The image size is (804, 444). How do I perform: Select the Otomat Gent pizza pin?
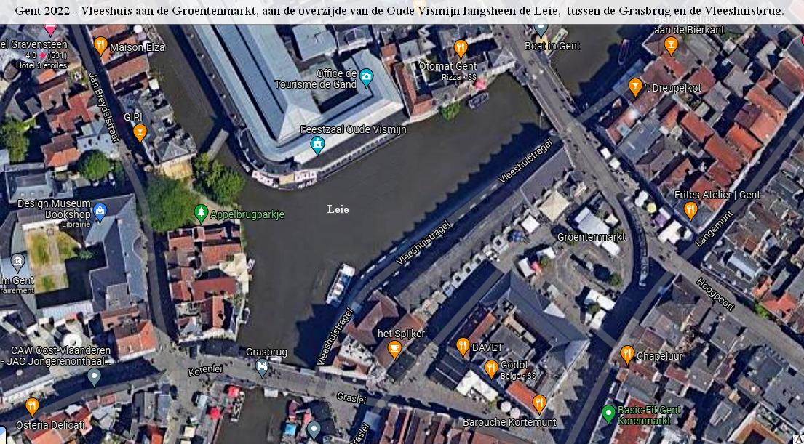pos(460,49)
